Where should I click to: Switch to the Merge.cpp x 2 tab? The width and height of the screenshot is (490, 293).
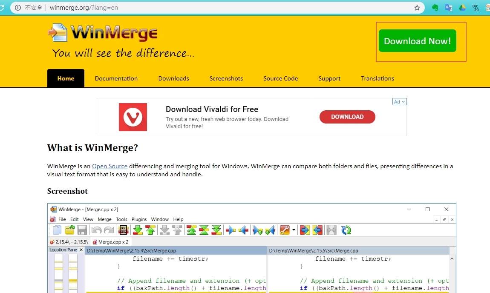[110, 241]
